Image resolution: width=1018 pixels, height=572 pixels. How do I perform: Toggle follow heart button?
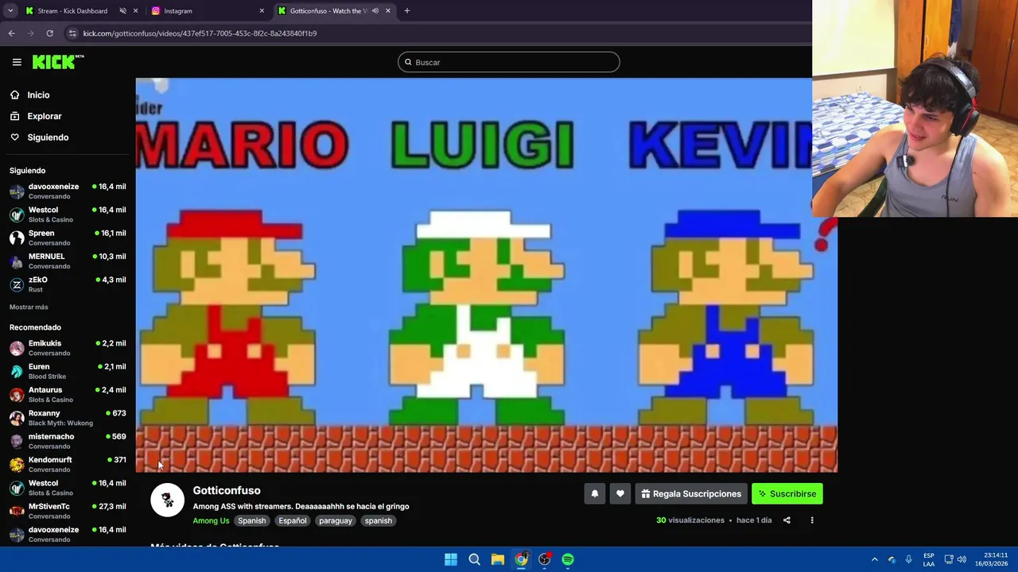click(x=620, y=493)
